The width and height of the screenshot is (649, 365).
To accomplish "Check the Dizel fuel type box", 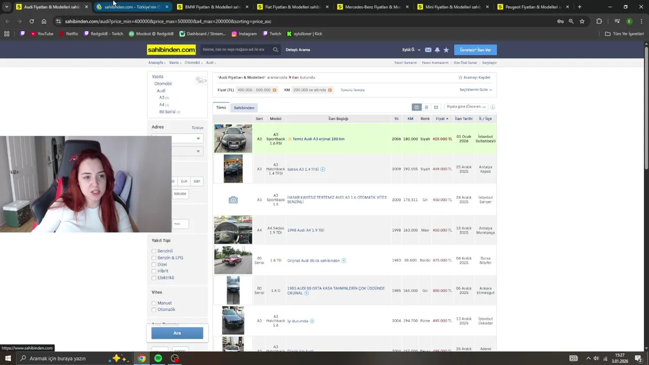I will (154, 264).
